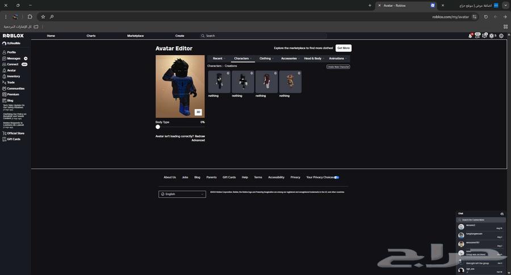Open the Robux balance icon
This screenshot has height=275, width=511.
(x=492, y=36)
